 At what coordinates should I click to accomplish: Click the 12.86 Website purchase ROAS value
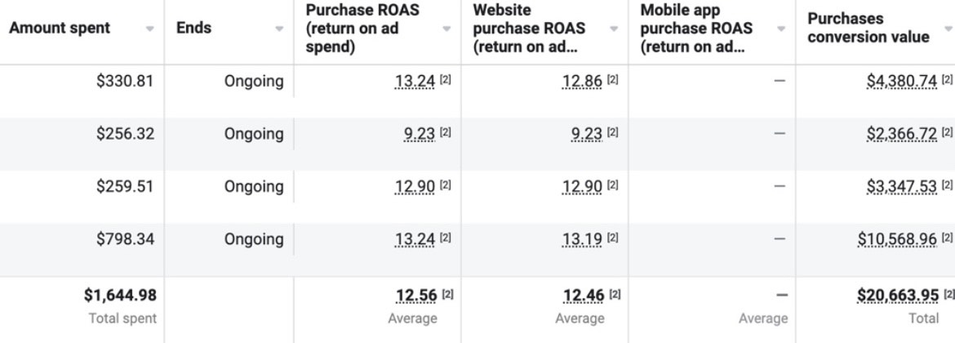click(582, 81)
